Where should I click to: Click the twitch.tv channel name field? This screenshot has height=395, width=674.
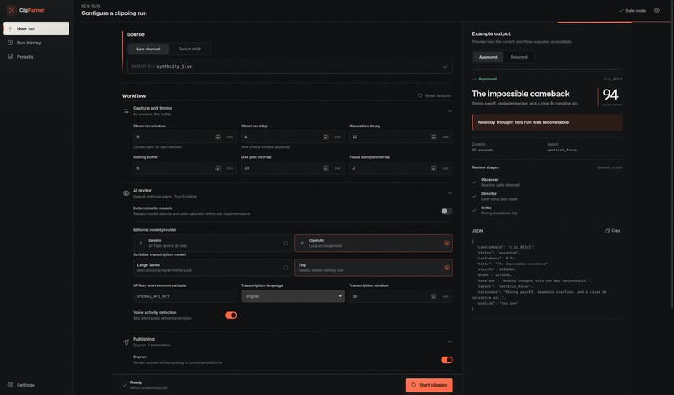[289, 66]
